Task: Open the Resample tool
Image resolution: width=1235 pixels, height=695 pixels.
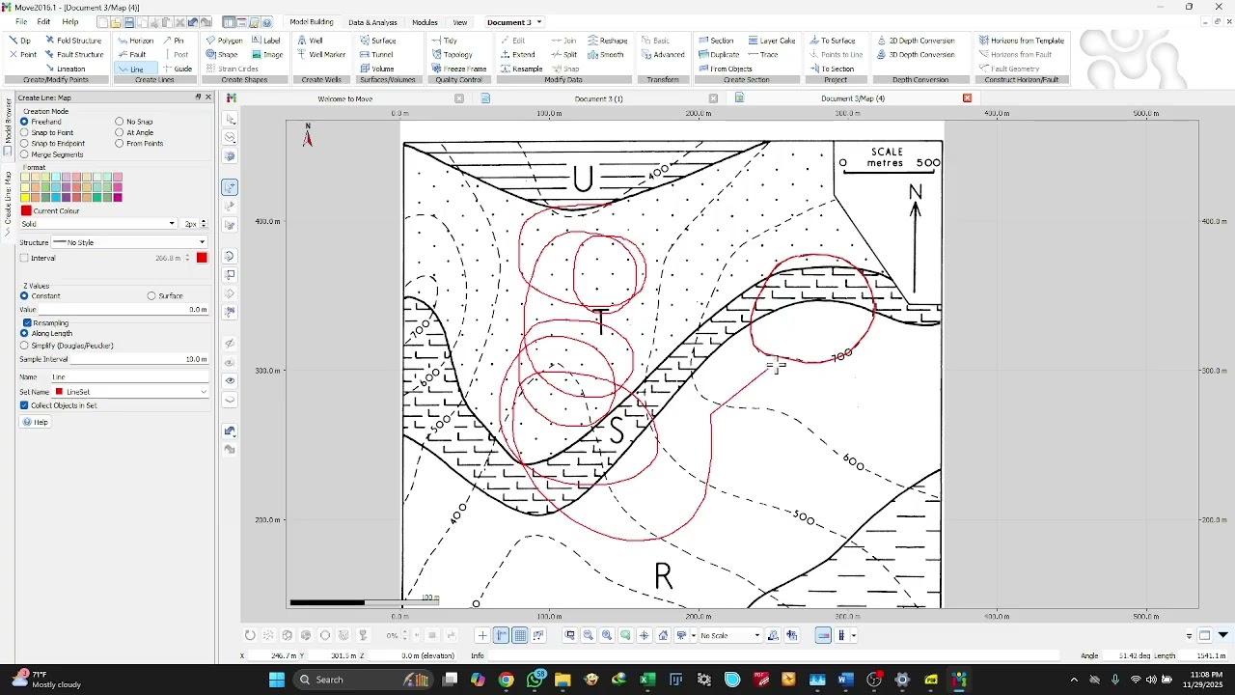Action: point(521,69)
